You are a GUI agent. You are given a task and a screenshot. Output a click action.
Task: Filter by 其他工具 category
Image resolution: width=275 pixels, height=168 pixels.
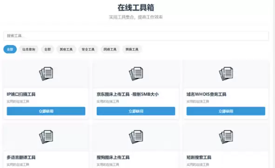[x=66, y=49]
